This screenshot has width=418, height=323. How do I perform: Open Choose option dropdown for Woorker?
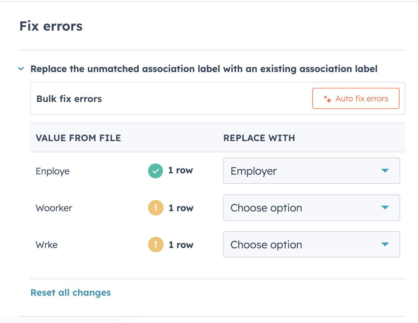[312, 208]
